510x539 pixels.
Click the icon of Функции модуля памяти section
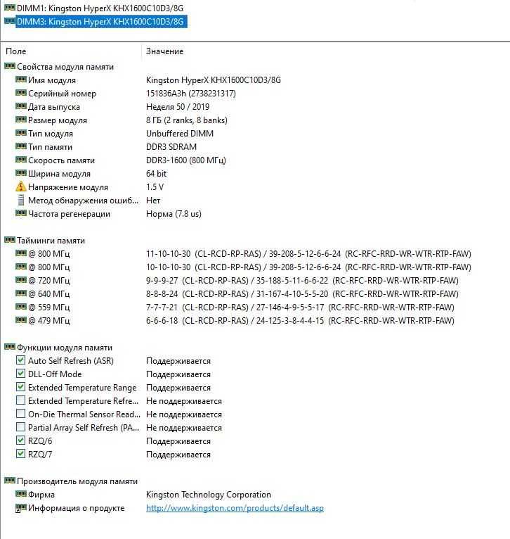coord(10,347)
